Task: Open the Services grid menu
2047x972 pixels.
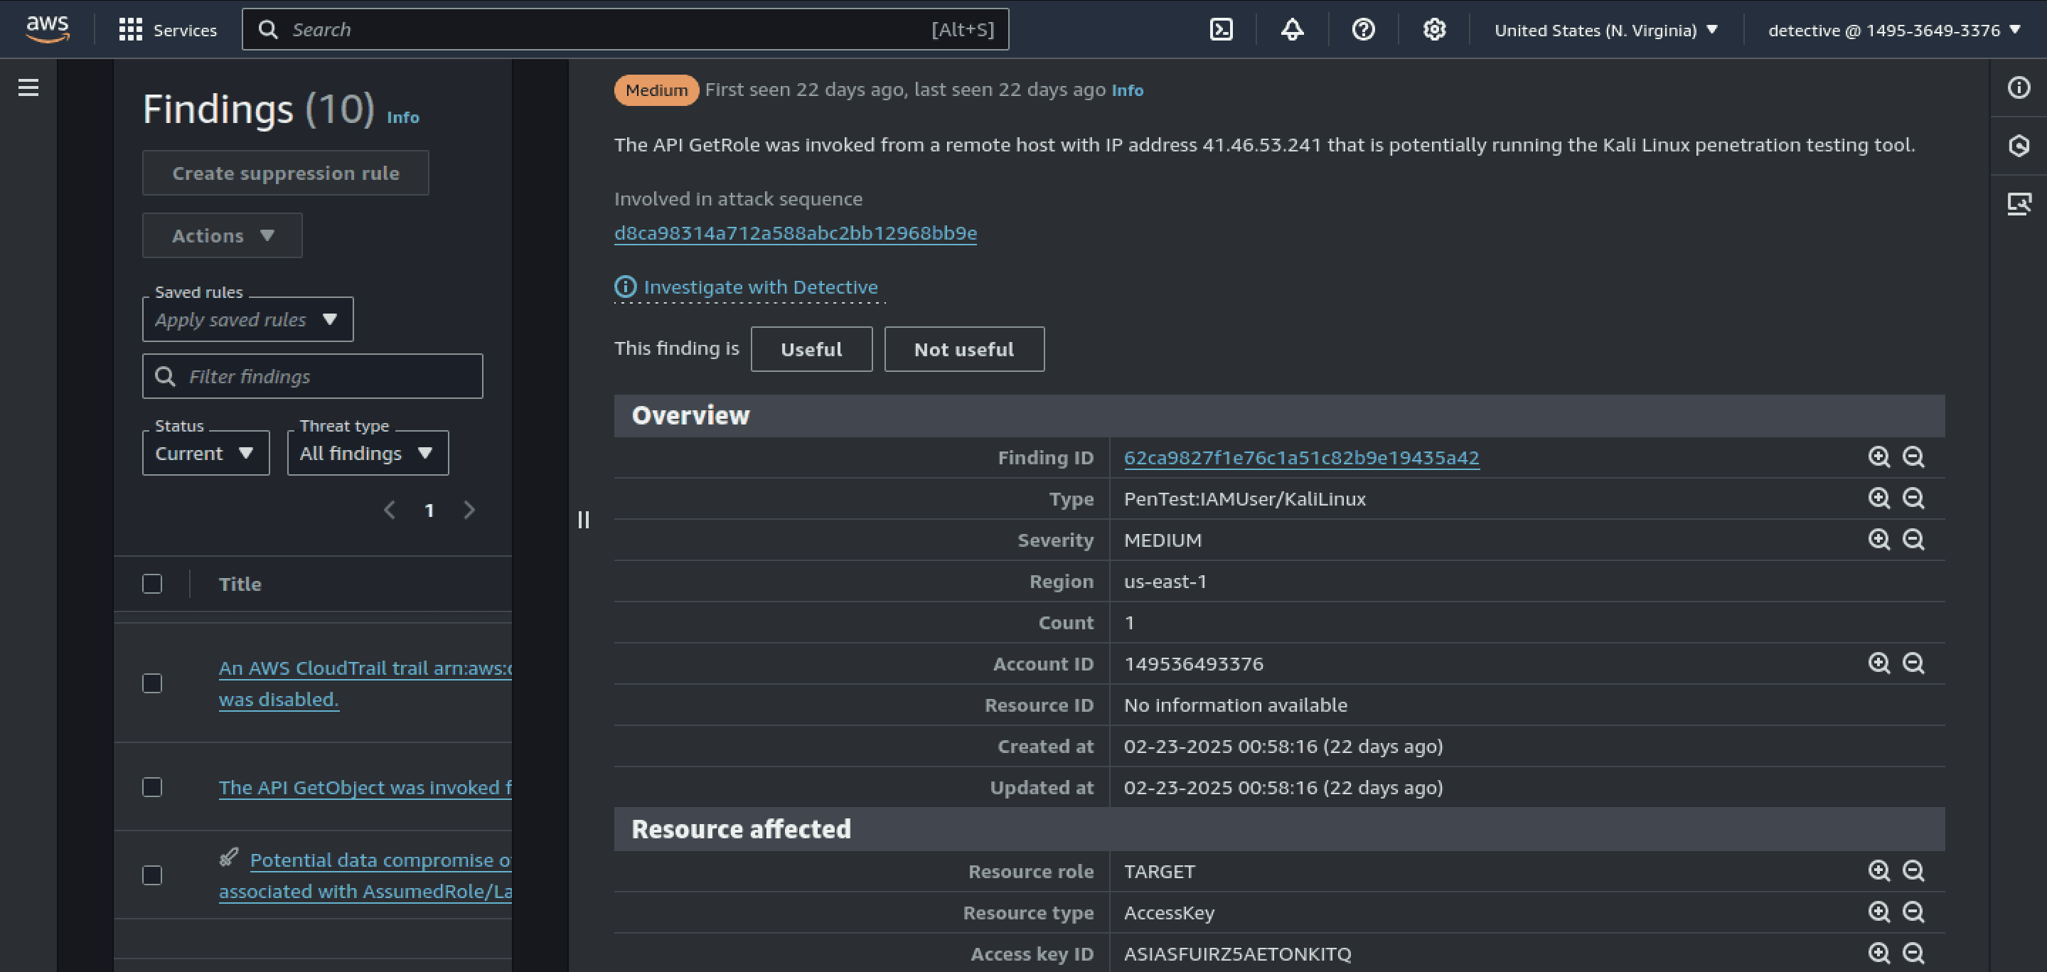Action: tap(168, 29)
